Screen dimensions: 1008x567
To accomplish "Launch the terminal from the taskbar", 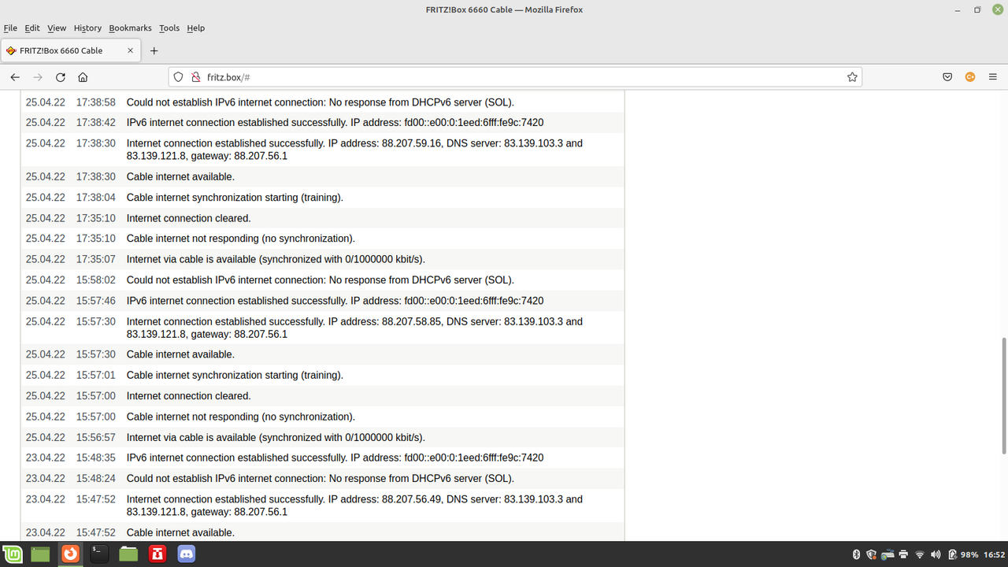I will click(x=98, y=554).
